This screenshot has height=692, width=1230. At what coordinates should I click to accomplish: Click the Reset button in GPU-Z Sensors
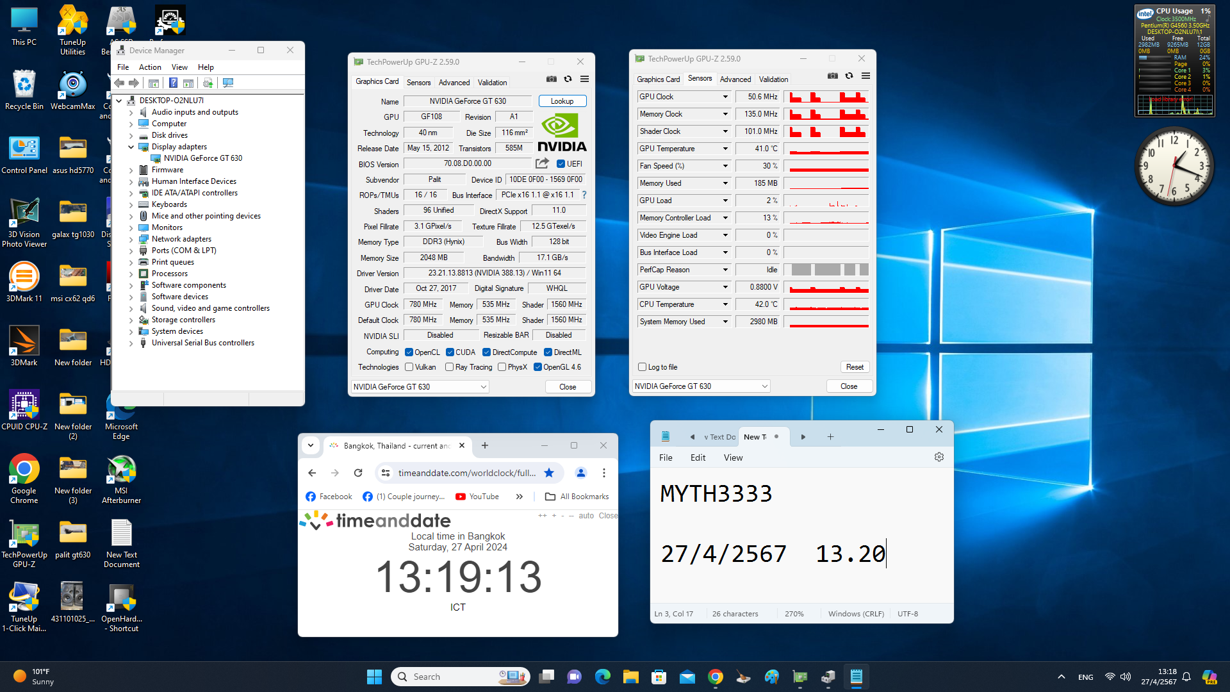pos(855,367)
